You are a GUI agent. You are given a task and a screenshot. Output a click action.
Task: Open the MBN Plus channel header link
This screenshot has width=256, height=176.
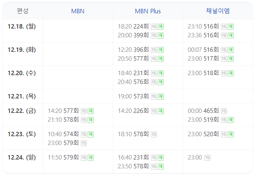point(148,11)
